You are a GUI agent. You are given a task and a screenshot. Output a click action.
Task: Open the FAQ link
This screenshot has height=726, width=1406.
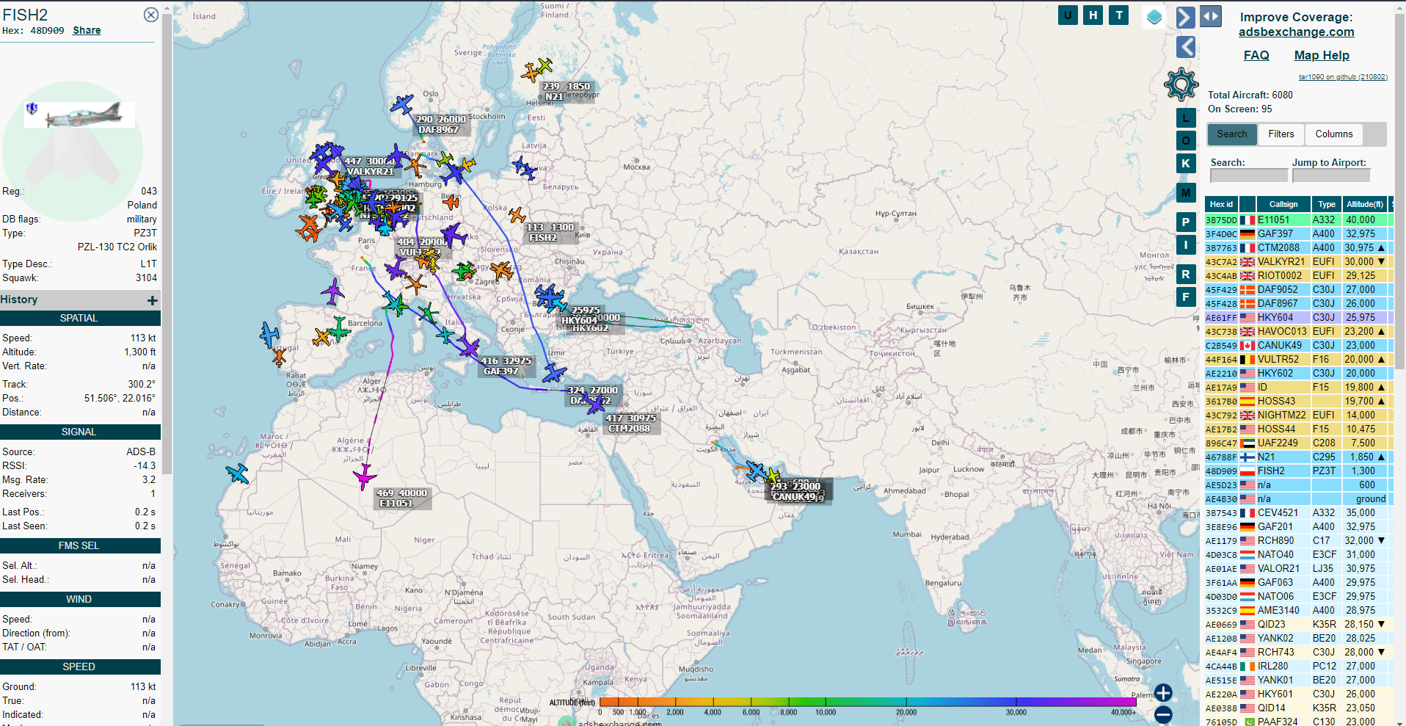coord(1256,55)
